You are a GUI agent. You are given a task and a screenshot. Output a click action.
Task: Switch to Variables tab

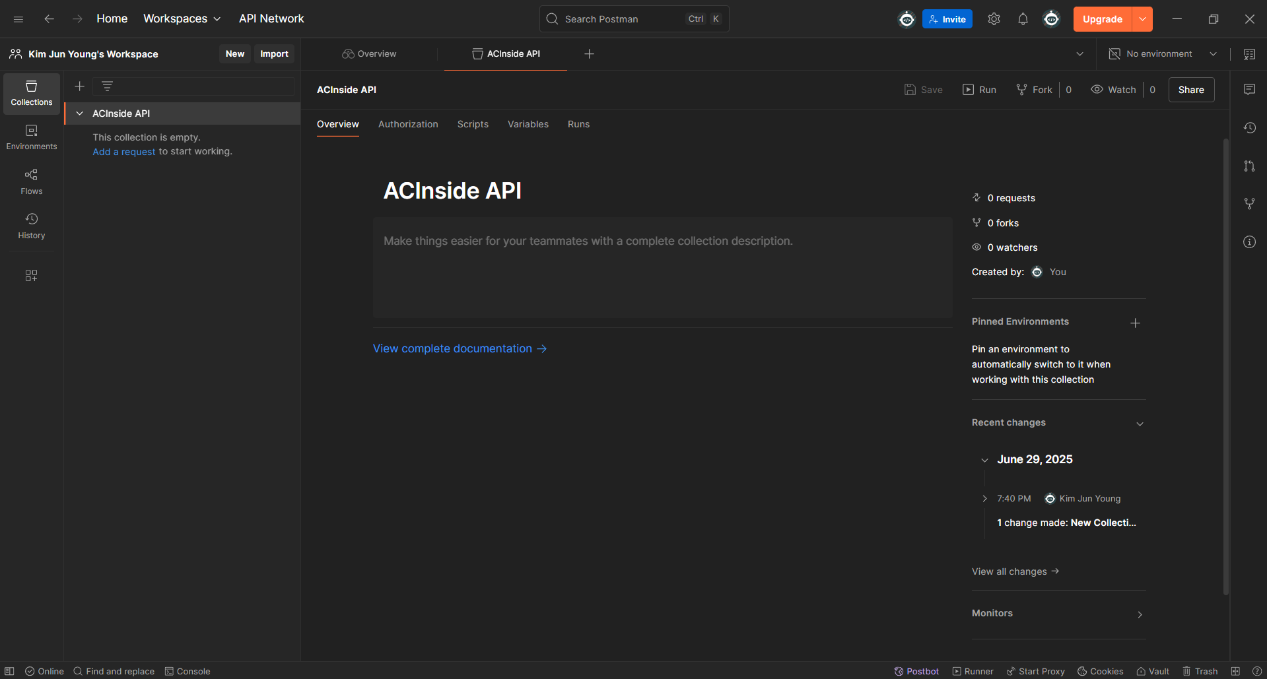(528, 124)
